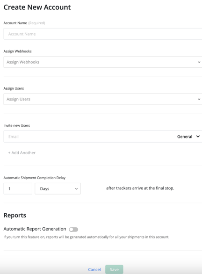Open the Assign Users combo box
The height and width of the screenshot is (274, 202).
103,99
